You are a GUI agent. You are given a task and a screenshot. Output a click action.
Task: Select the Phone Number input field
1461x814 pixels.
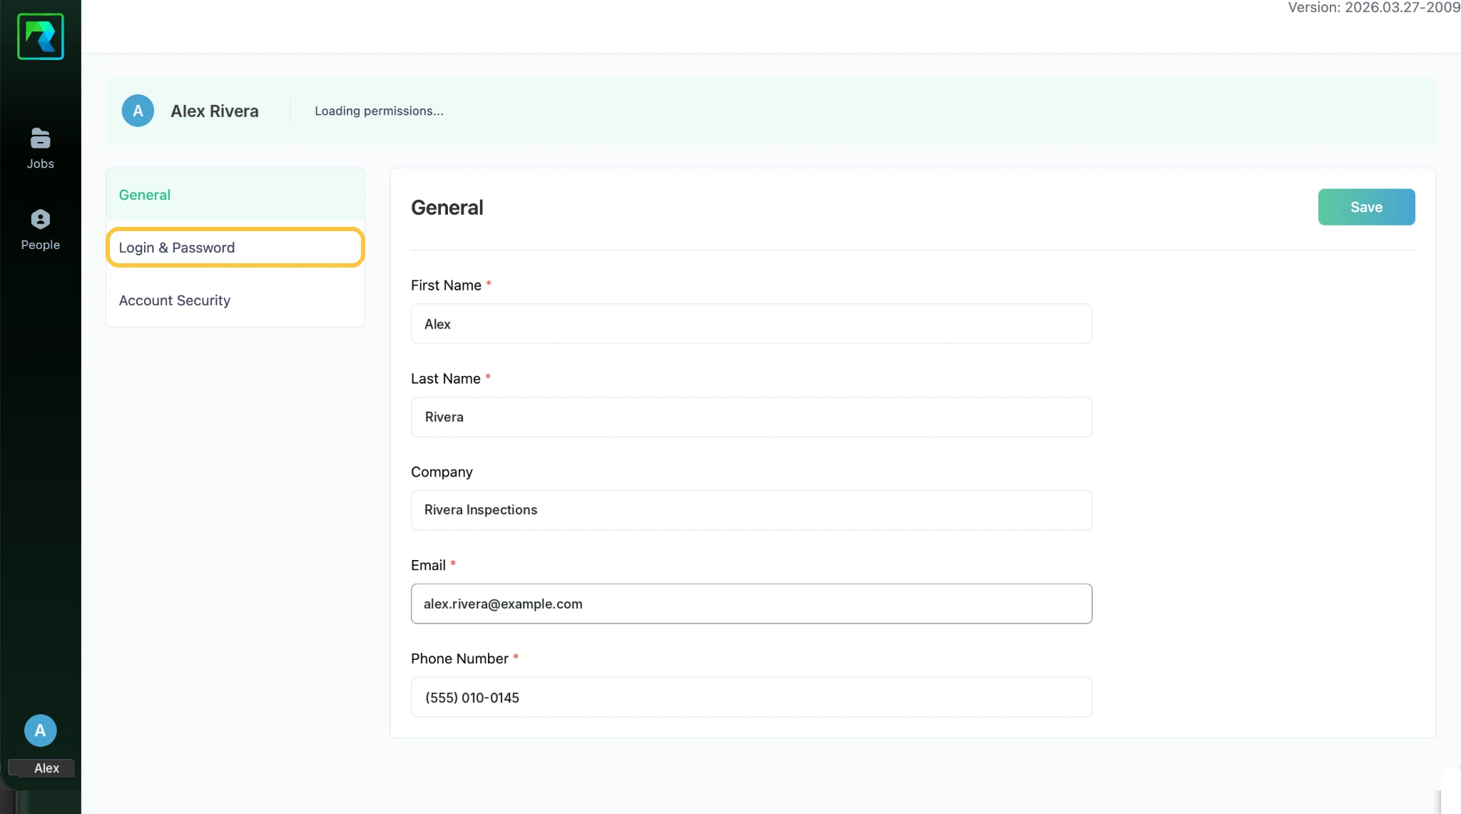pos(751,697)
